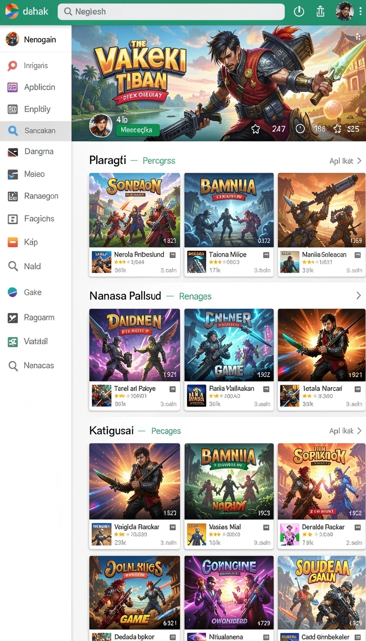This screenshot has width=366, height=641.
Task: Click the Gake sidebar icon
Action: coord(13,292)
